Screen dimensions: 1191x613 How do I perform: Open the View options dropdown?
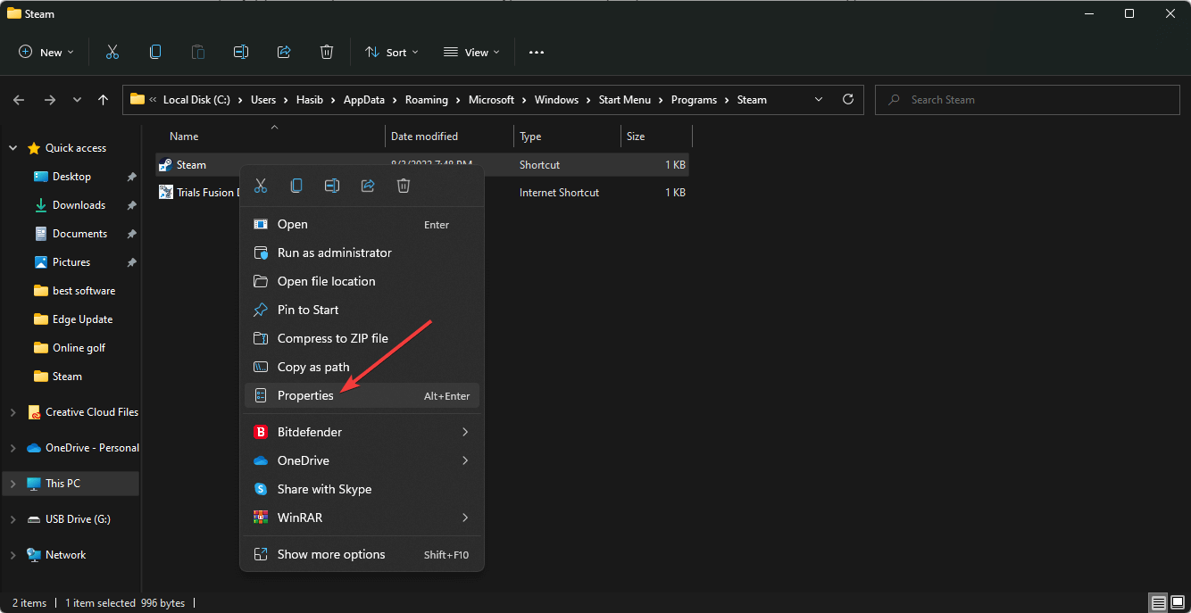pos(472,52)
